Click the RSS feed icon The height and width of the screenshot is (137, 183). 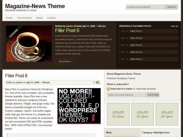tap(108, 89)
